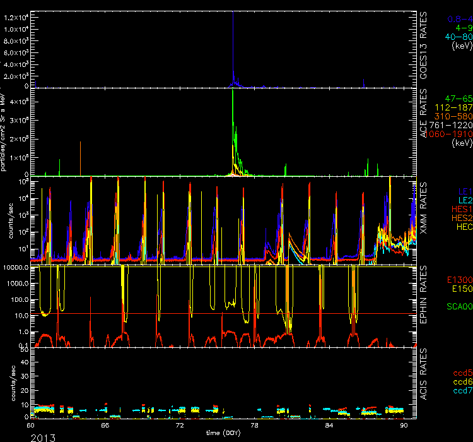The width and height of the screenshot is (473, 442).
Task: Click the tall green ACE peak
Action: 233,95
